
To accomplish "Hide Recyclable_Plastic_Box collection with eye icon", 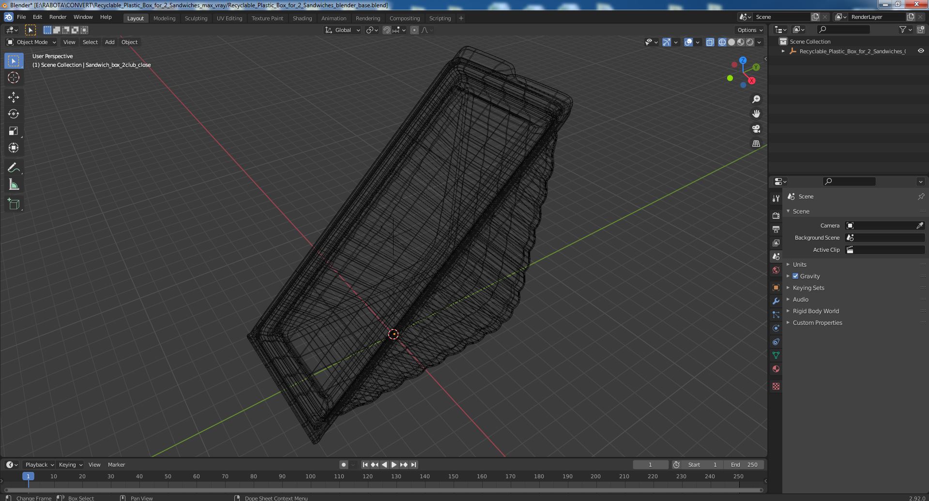I will pos(921,51).
